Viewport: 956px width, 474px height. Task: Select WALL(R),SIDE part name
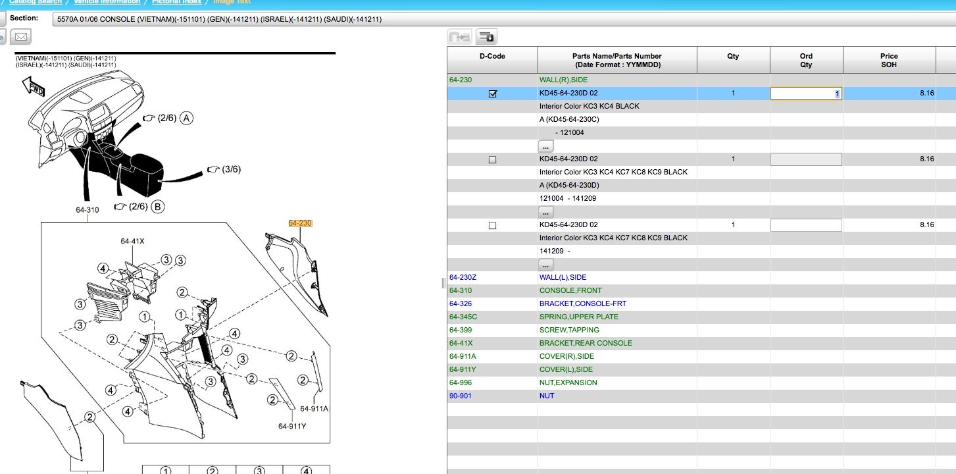[563, 80]
